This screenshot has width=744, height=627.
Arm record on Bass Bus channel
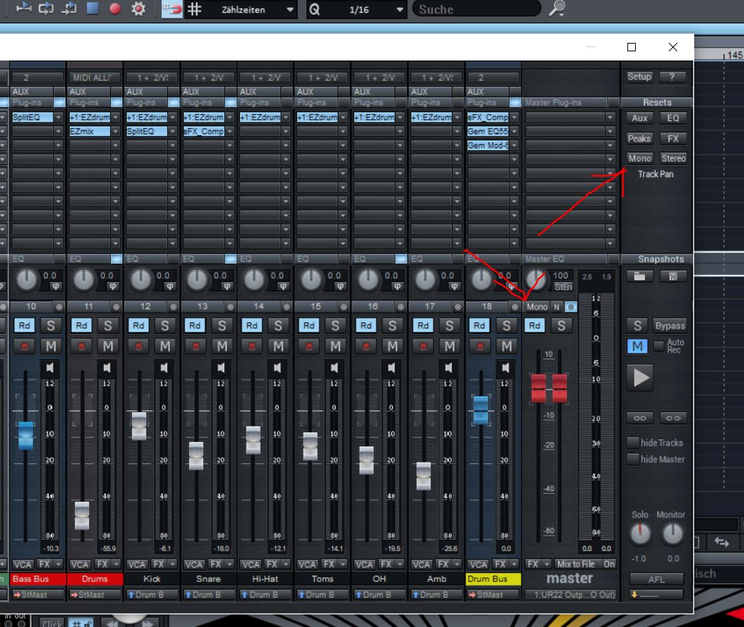point(24,346)
